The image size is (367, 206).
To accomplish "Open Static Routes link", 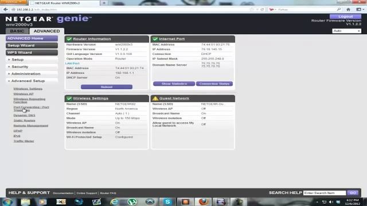I will pyautogui.click(x=24, y=121).
